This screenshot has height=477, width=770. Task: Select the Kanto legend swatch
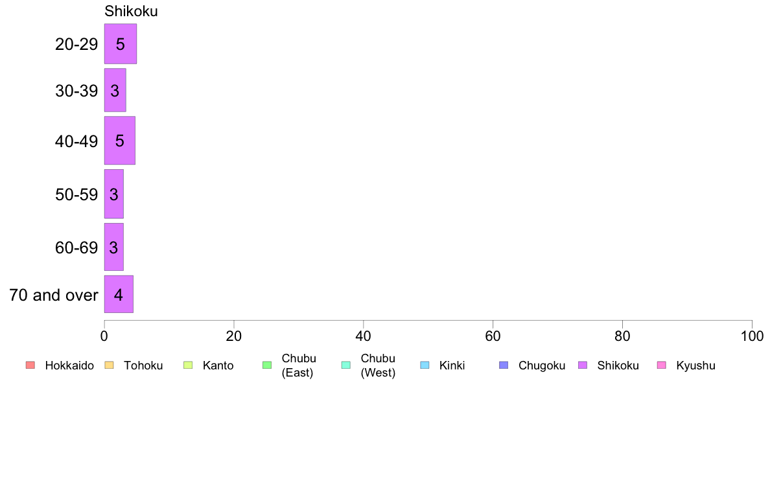pyautogui.click(x=188, y=365)
